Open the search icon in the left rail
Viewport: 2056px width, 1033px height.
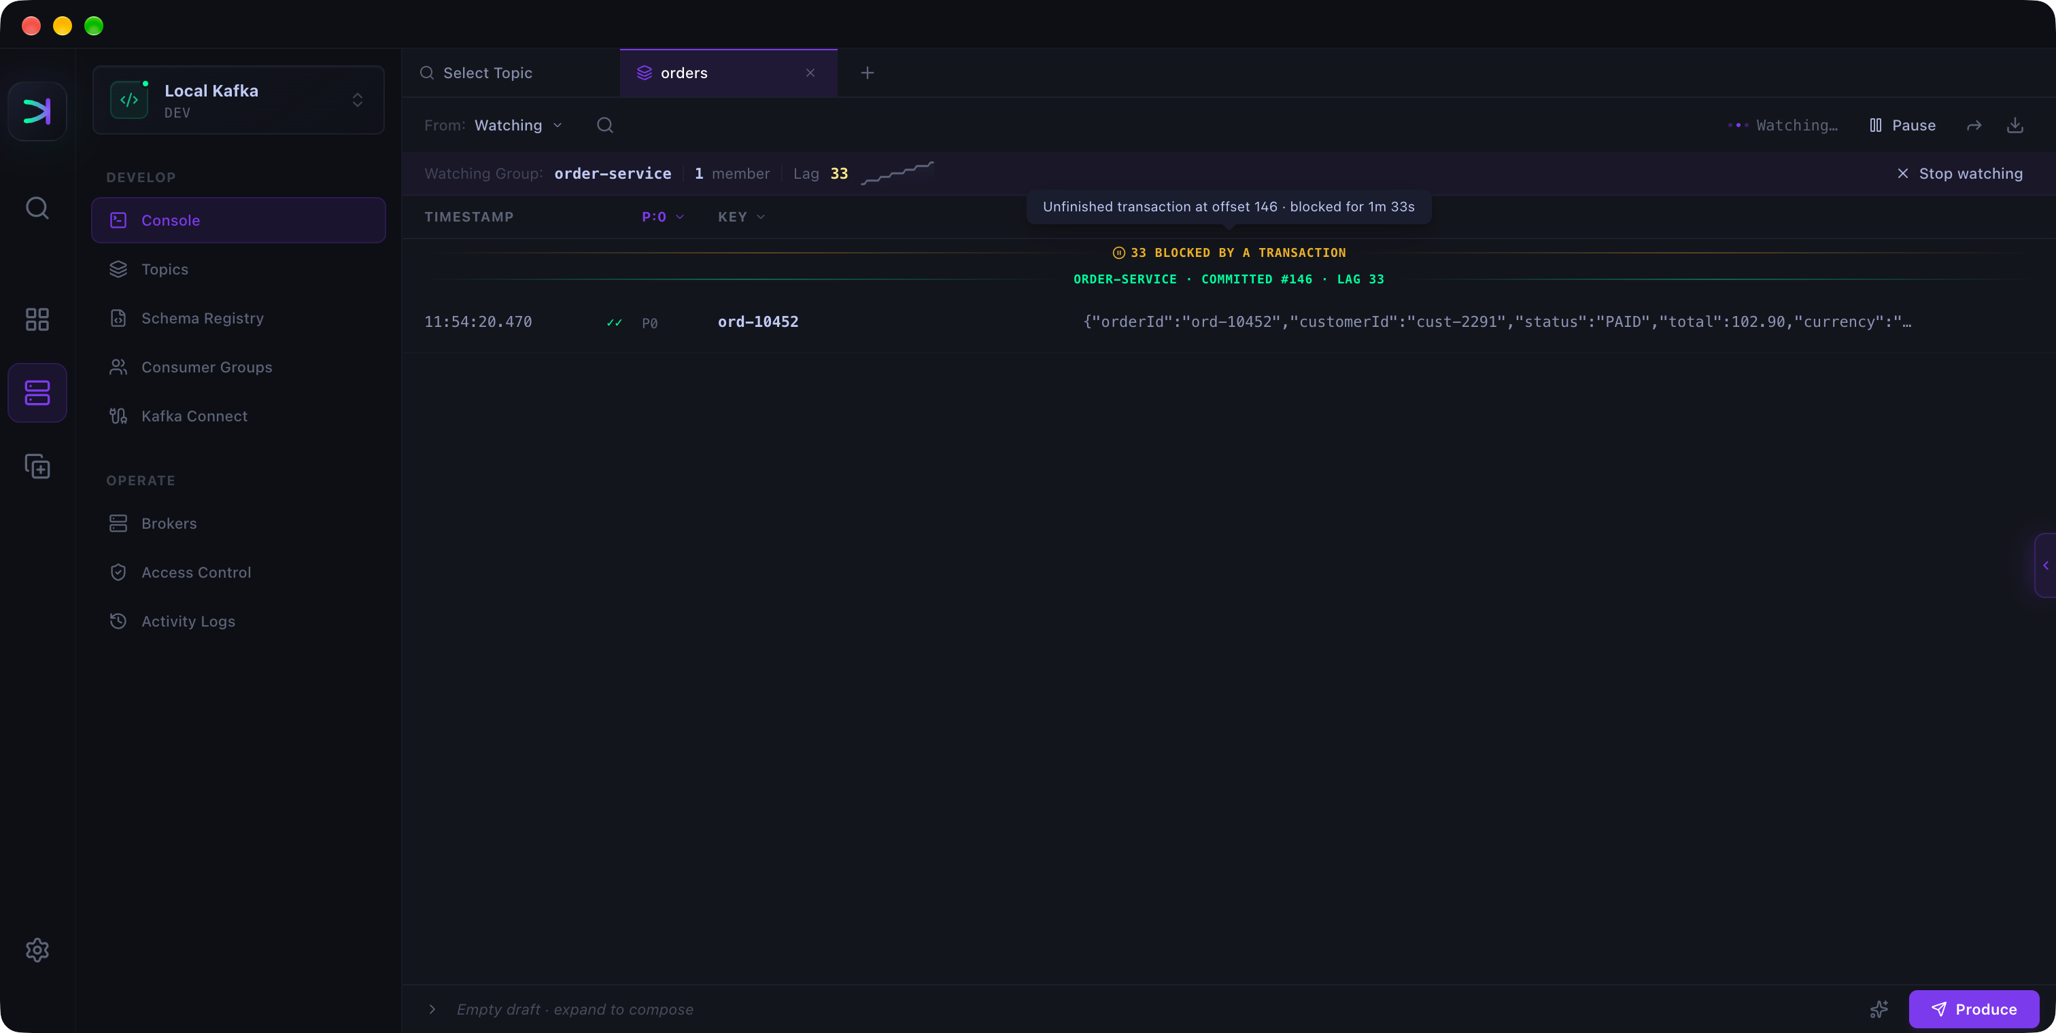37,208
